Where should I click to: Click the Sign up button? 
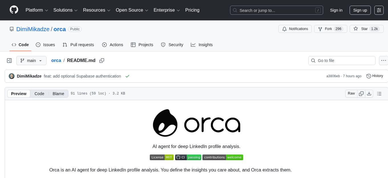360,10
